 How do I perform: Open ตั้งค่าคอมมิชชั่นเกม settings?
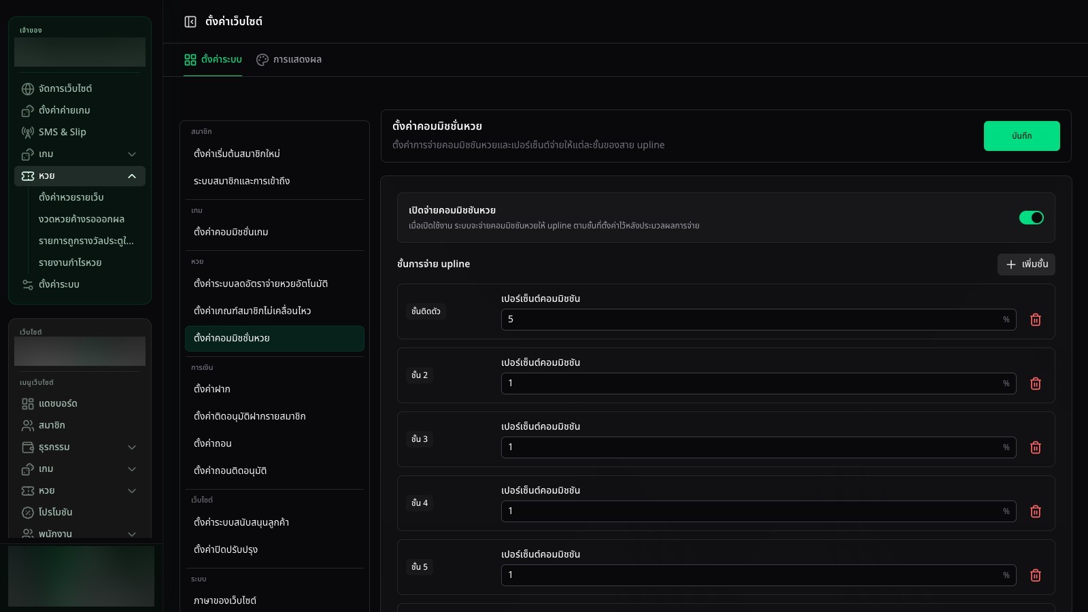(275, 232)
